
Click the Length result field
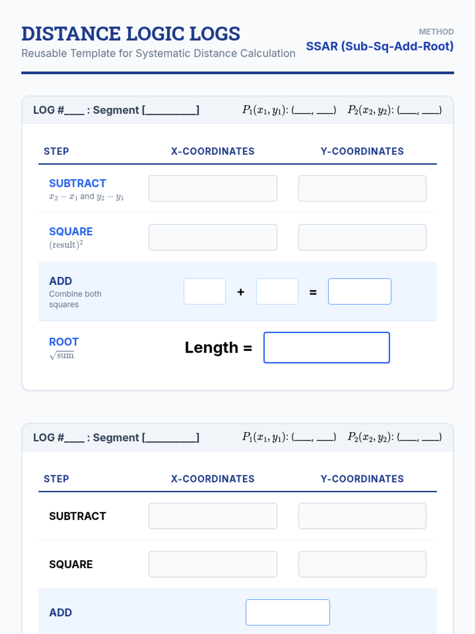click(327, 348)
